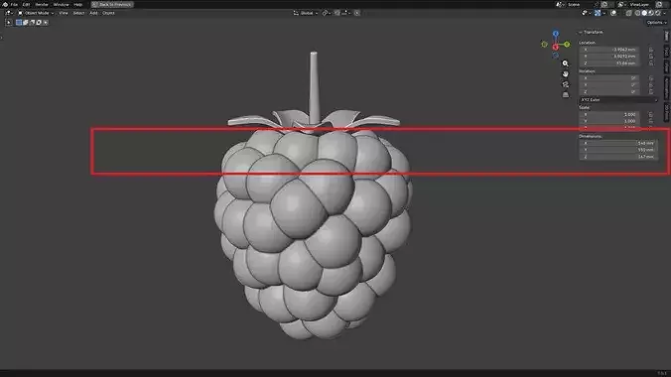The height and width of the screenshot is (377, 671).
Task: Choose the subtract selection mode icon
Action: coord(32,22)
